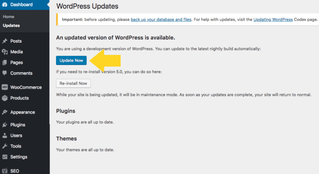Image resolution: width=319 pixels, height=174 pixels.
Task: Open the Plugins sidebar menu
Action: 18,125
